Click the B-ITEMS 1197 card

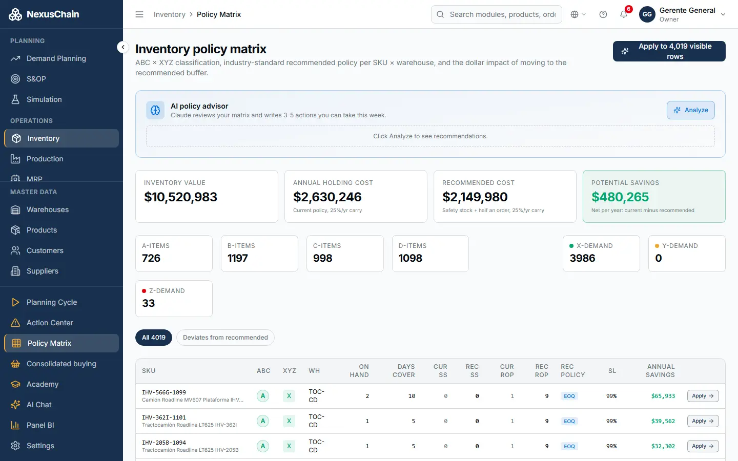coord(259,254)
